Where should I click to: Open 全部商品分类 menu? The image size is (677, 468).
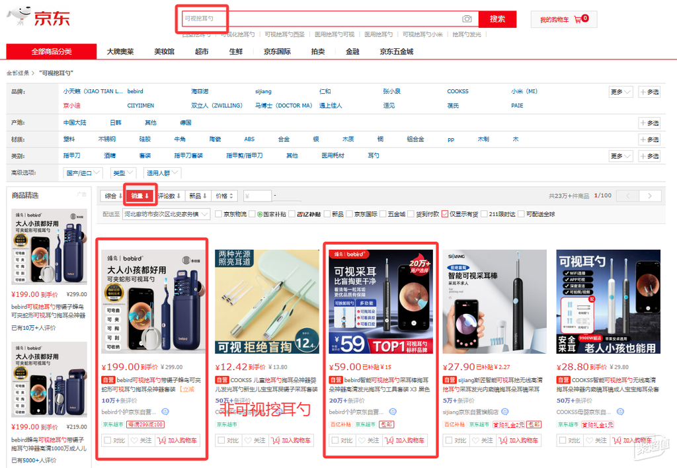pos(52,52)
